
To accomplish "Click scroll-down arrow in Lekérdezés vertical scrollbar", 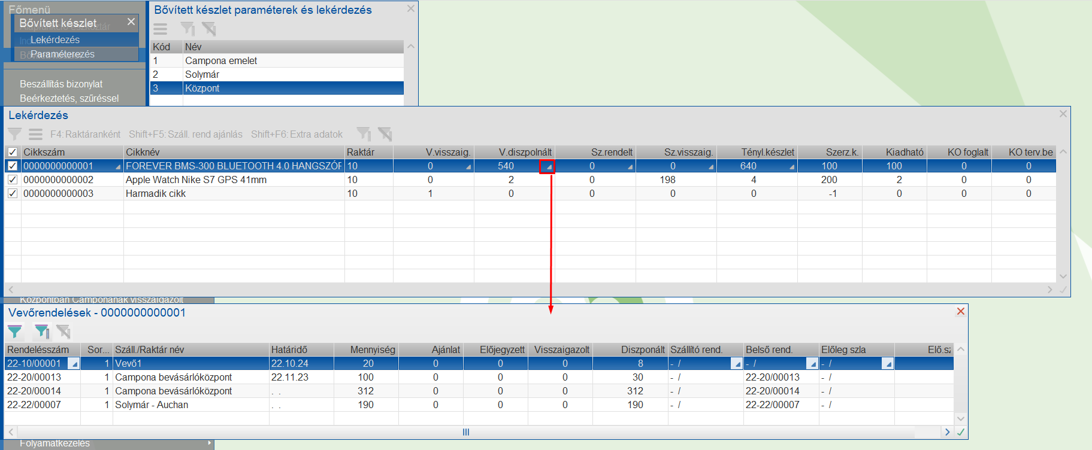I will click(x=1063, y=276).
